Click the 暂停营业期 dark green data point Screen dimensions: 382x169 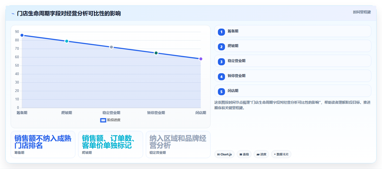coord(156,53)
